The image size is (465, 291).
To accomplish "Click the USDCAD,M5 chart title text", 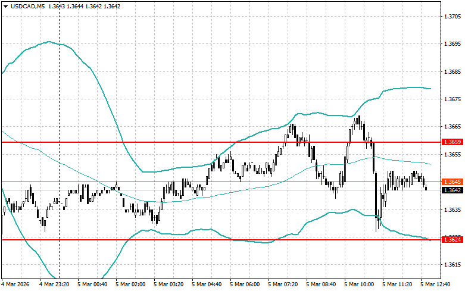I will [27, 6].
